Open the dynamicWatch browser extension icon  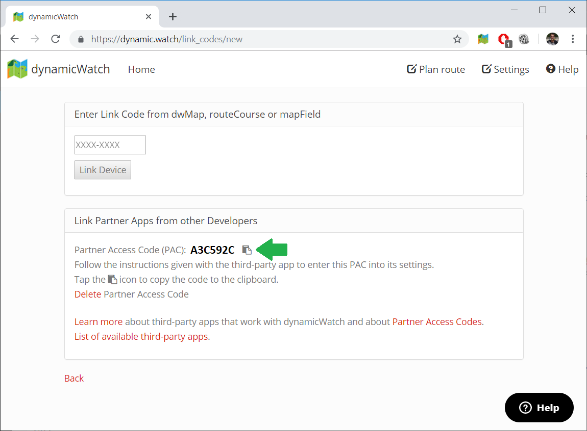483,39
